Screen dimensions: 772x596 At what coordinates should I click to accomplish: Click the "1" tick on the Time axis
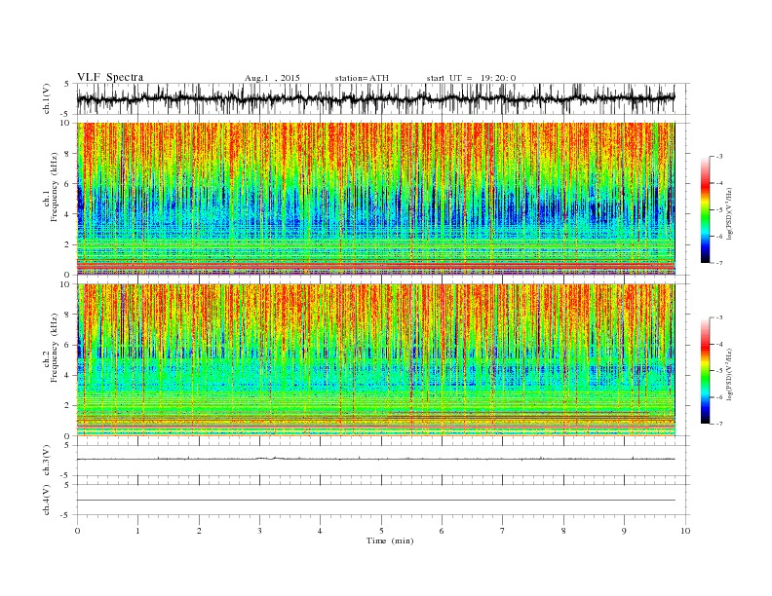137,531
